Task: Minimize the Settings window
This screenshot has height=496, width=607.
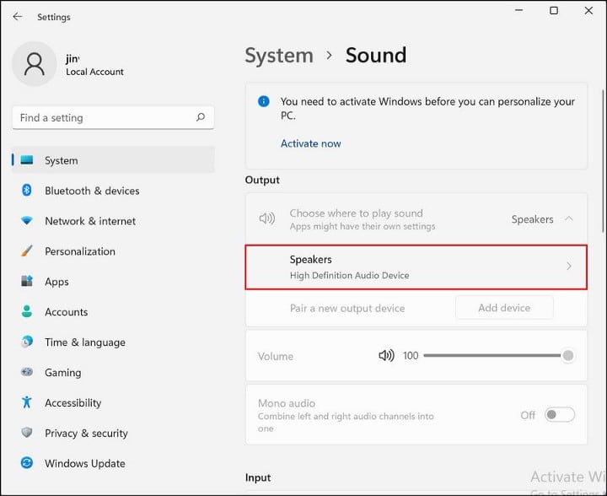Action: click(519, 10)
